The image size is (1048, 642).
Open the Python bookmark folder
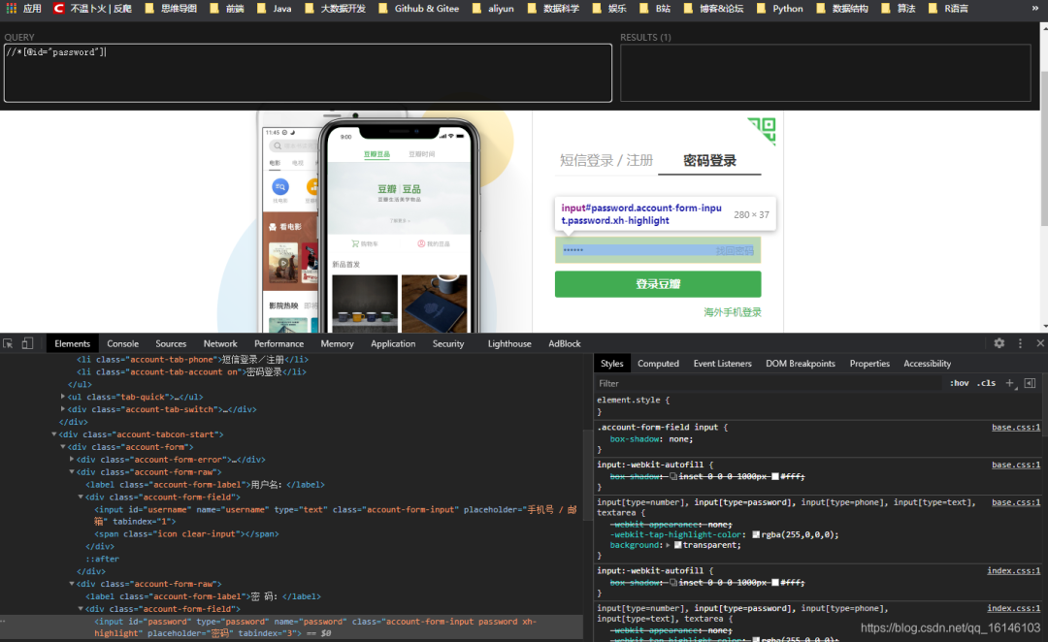coord(779,9)
